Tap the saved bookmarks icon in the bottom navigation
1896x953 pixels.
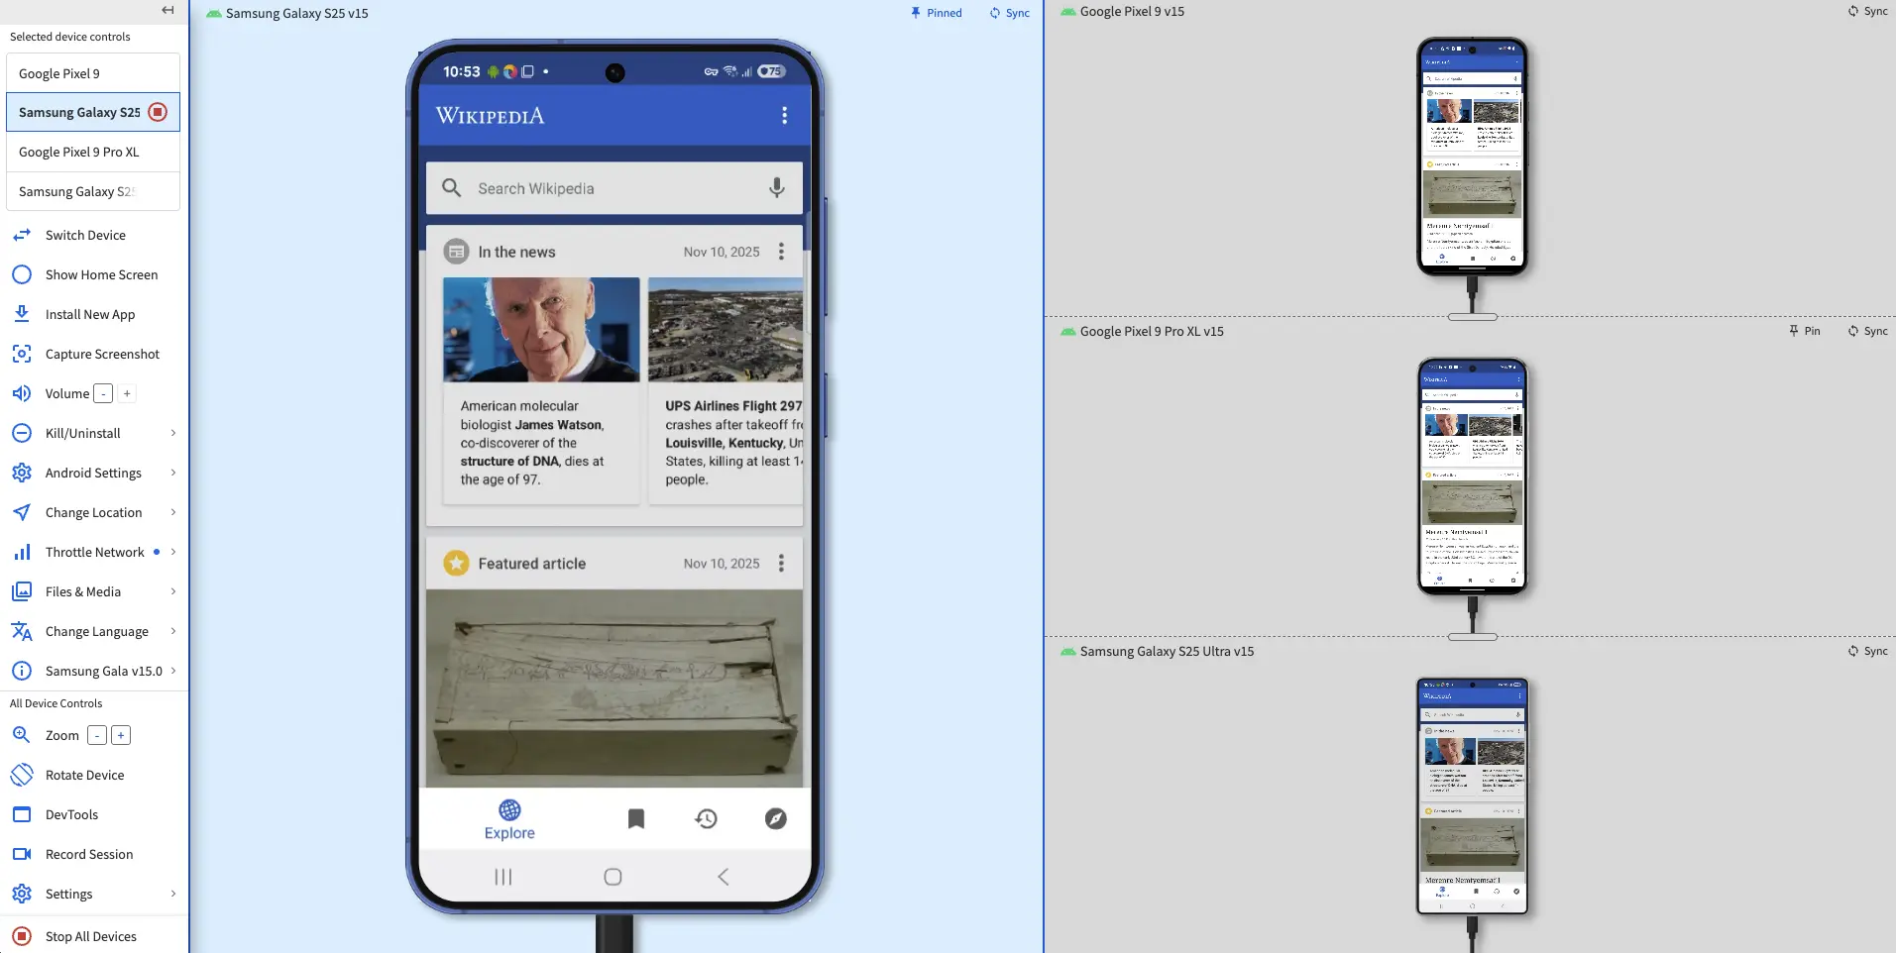[636, 818]
